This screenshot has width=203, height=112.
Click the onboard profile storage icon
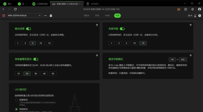(51, 16)
